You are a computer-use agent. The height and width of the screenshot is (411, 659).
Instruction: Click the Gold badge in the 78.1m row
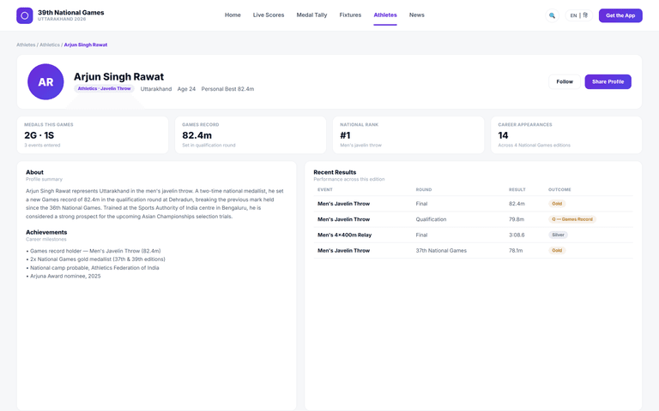pos(557,251)
